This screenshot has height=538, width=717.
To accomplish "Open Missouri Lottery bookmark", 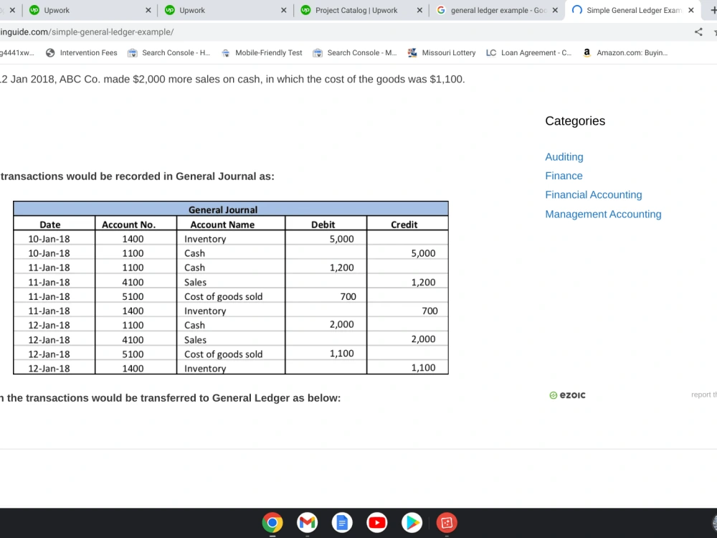I will click(x=441, y=52).
